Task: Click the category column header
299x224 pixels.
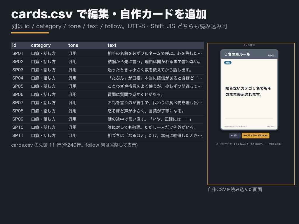Action: point(41,45)
